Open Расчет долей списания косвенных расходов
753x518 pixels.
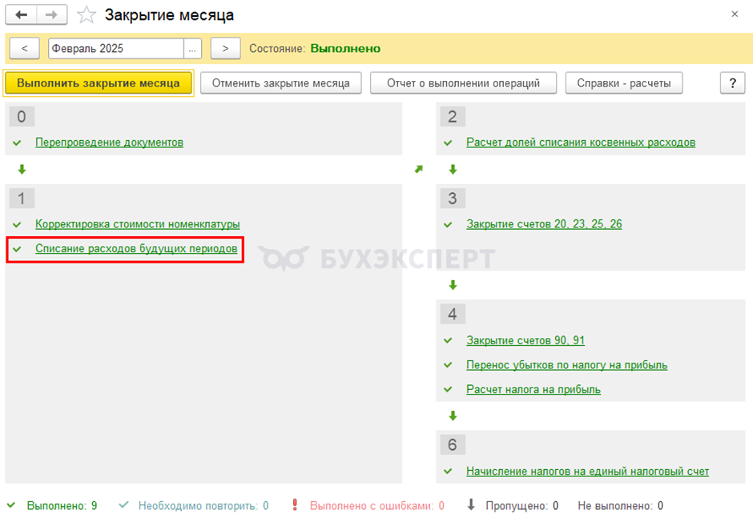[x=581, y=143]
